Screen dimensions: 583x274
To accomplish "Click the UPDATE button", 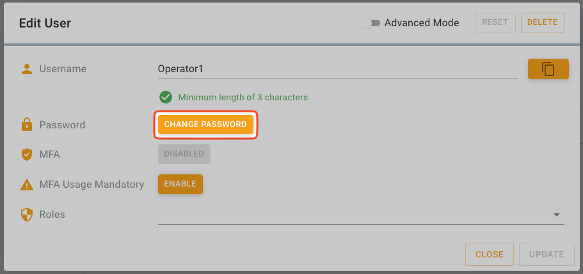I will [546, 254].
